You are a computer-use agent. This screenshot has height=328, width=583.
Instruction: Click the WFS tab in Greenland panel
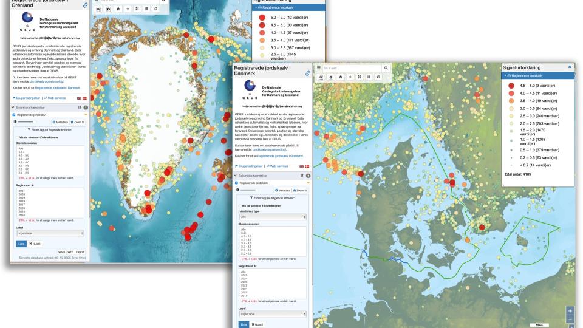[70, 251]
